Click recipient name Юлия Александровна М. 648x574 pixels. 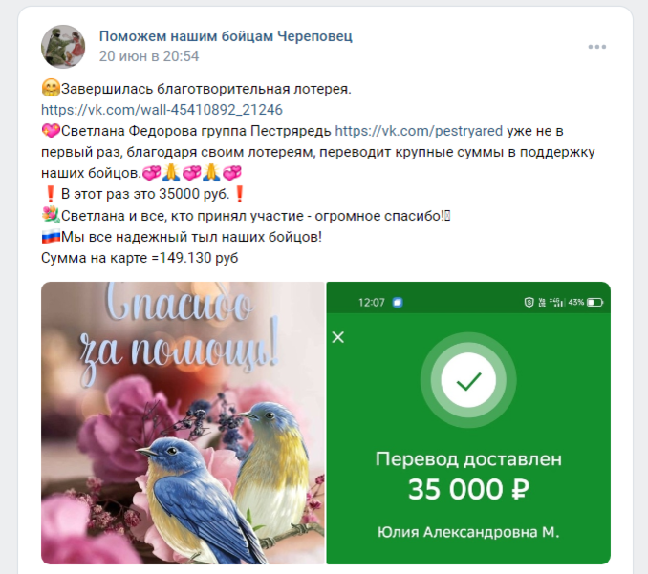(x=468, y=532)
